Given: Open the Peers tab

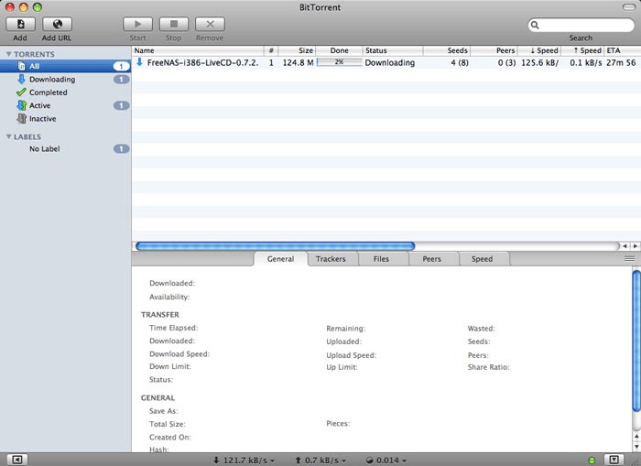Looking at the screenshot, I should (431, 259).
